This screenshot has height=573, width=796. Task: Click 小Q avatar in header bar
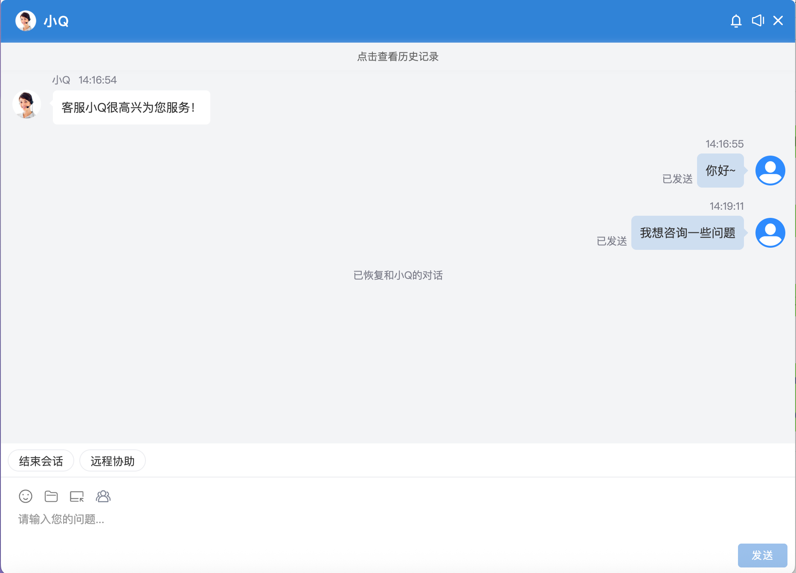(26, 21)
